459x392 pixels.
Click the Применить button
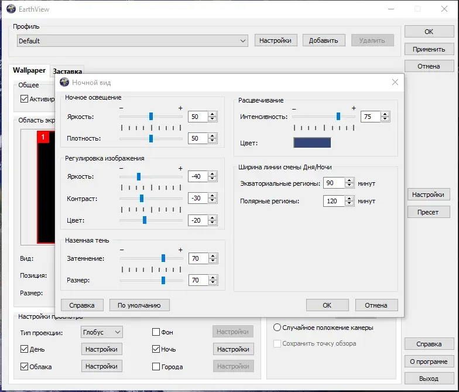click(429, 49)
